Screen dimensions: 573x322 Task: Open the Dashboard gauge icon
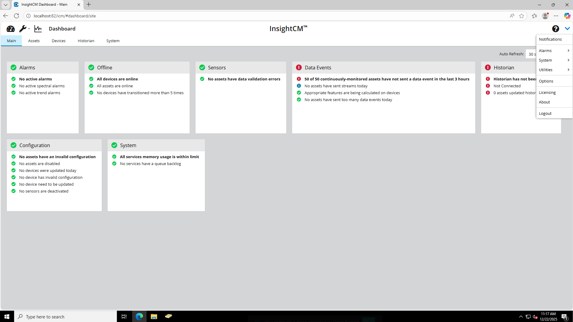click(x=10, y=29)
